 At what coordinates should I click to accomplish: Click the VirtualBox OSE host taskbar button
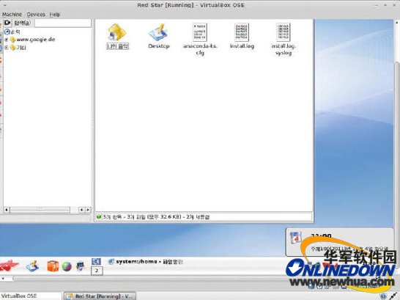(x=31, y=296)
